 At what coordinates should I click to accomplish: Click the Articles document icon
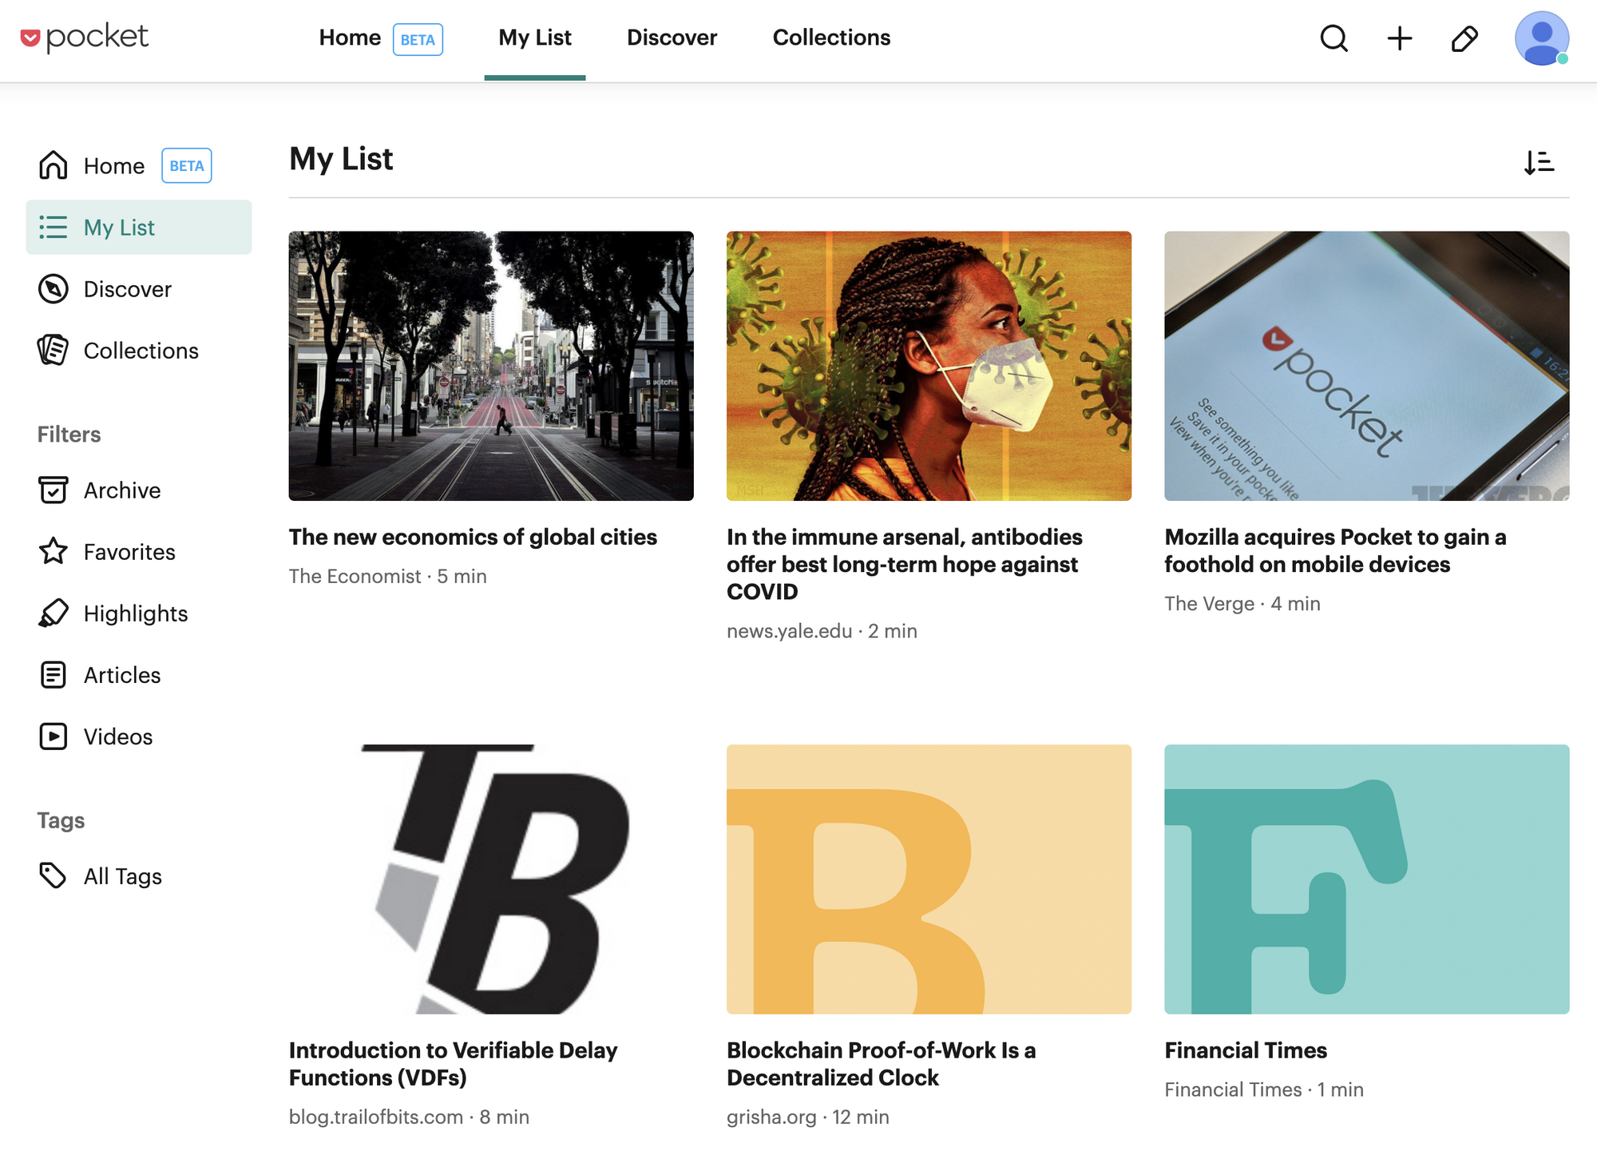[53, 674]
